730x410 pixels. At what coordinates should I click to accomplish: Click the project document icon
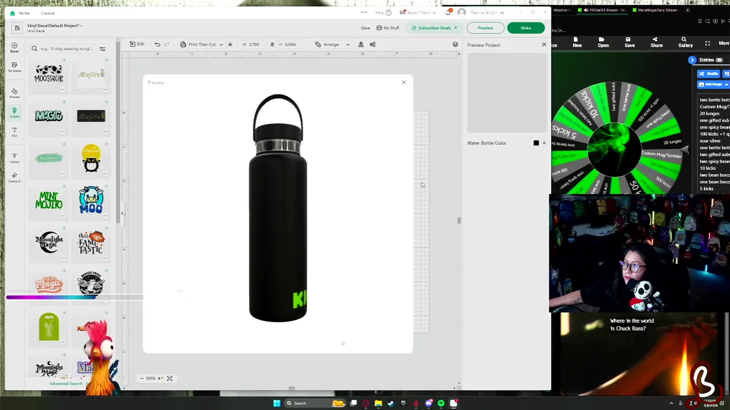coord(17,27)
